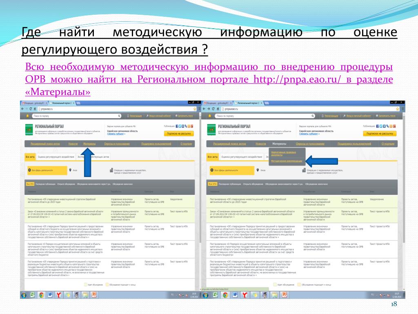This screenshot has width=418, height=314.
Task: Click Chrome icon in right taskbar
Action: point(225,295)
